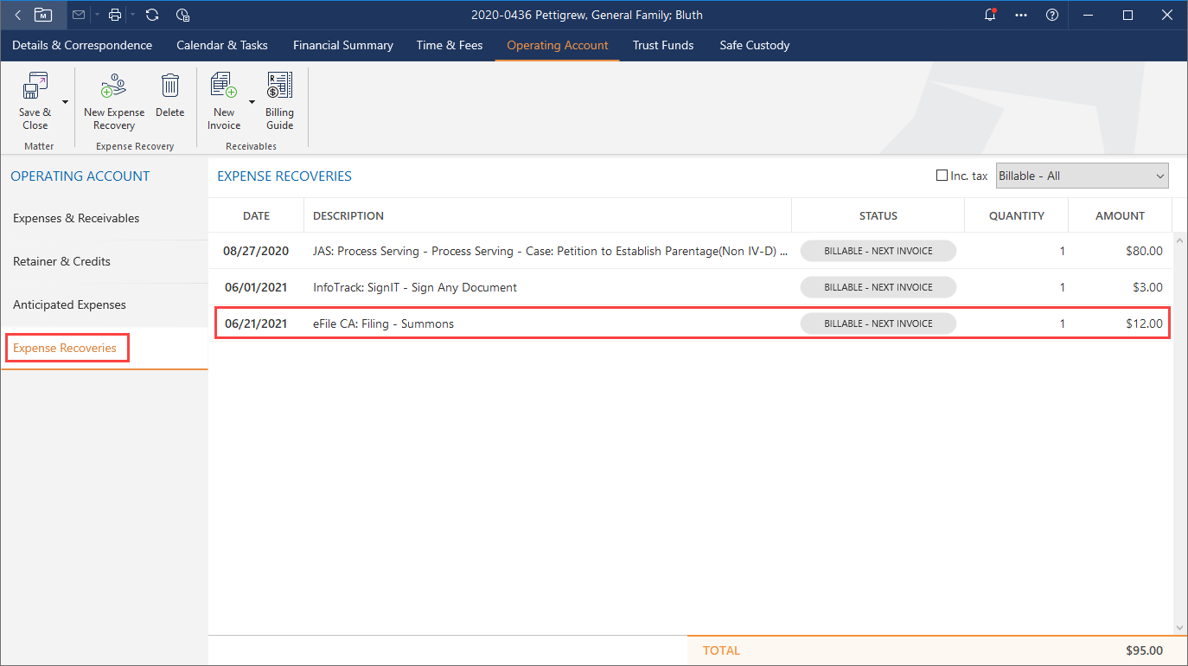Expand the Save & Close dropdown arrow
Image resolution: width=1188 pixels, height=666 pixels.
pos(64,101)
